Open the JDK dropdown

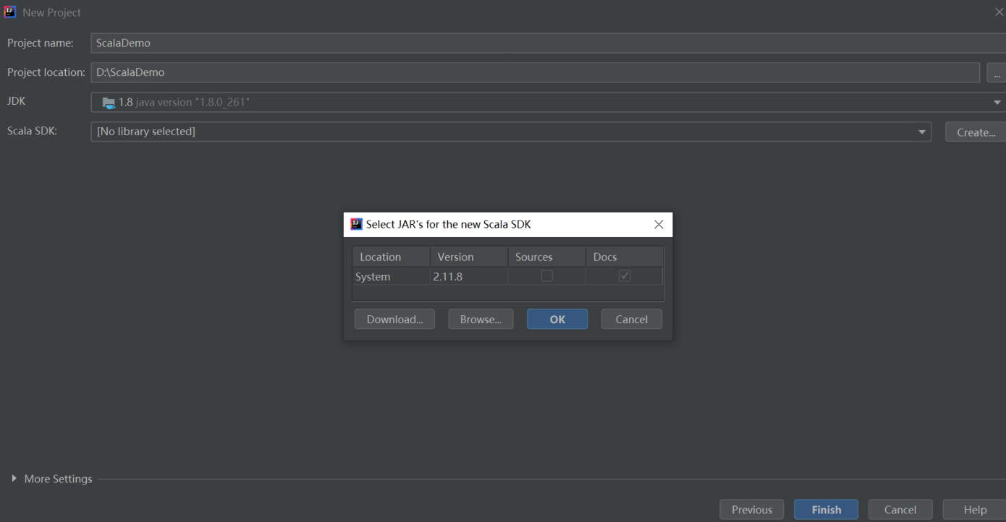pyautogui.click(x=998, y=103)
